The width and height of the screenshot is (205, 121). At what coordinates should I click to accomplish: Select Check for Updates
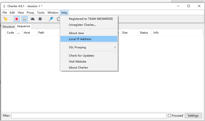pos(89,55)
